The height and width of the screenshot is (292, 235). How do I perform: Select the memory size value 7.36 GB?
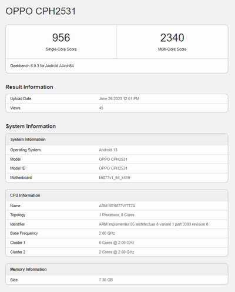[x=106, y=280]
